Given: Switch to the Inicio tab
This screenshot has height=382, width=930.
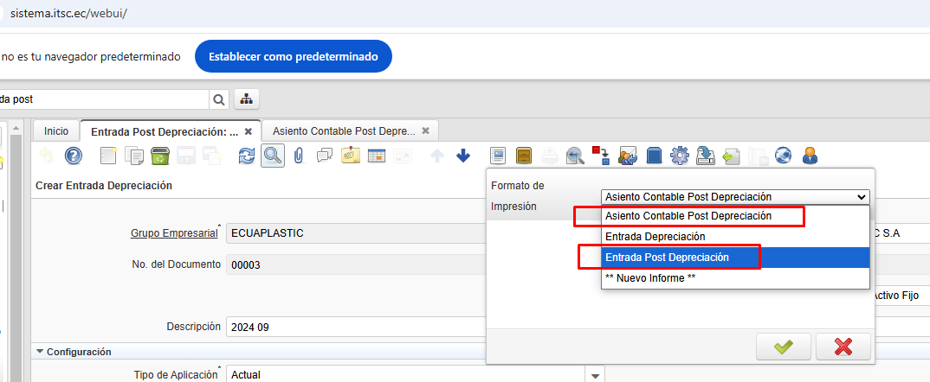Looking at the screenshot, I should (56, 131).
